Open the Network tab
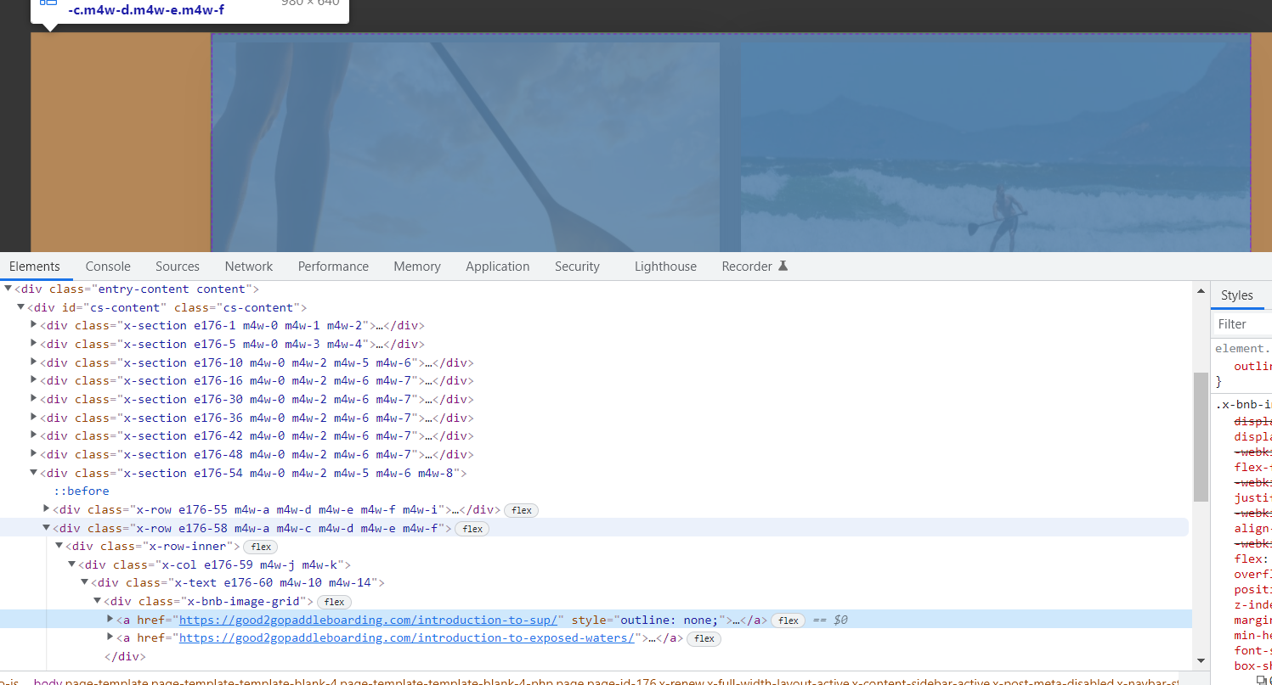 coord(249,267)
